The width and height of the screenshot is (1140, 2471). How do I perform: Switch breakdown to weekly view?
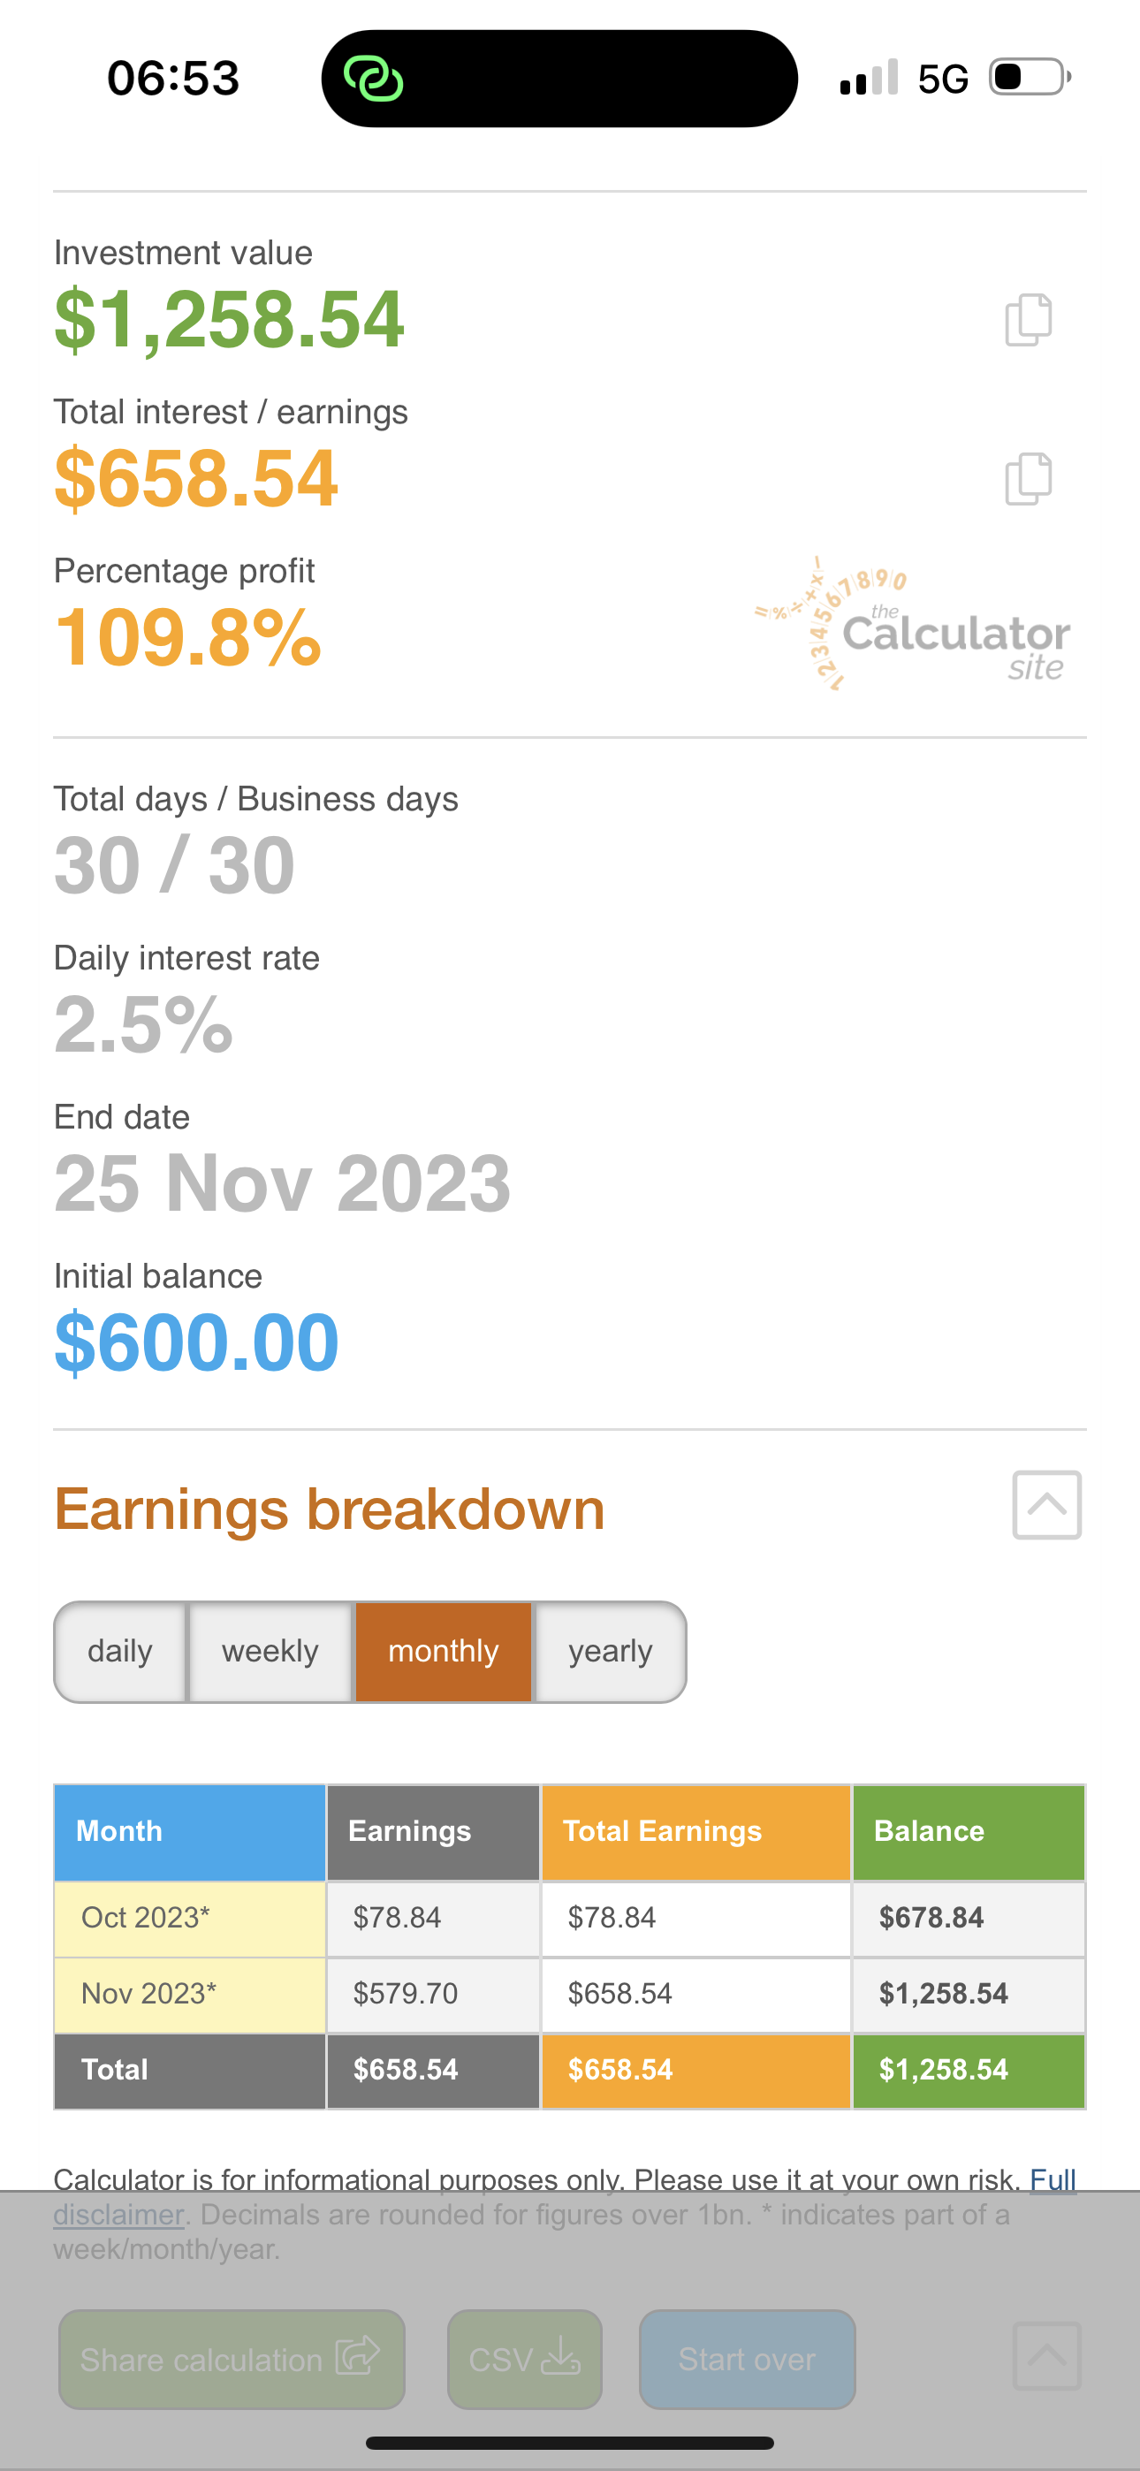[x=270, y=1651]
